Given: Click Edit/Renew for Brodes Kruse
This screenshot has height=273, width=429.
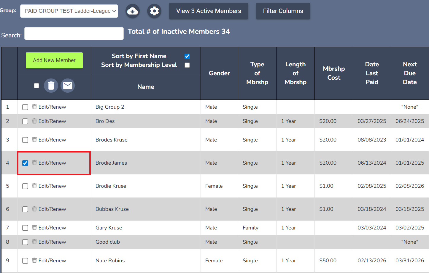Looking at the screenshot, I should coord(52,140).
